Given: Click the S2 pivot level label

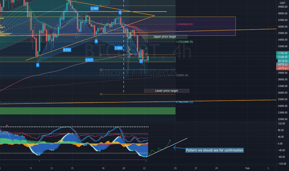Looking at the screenshot, I should point(101,70).
